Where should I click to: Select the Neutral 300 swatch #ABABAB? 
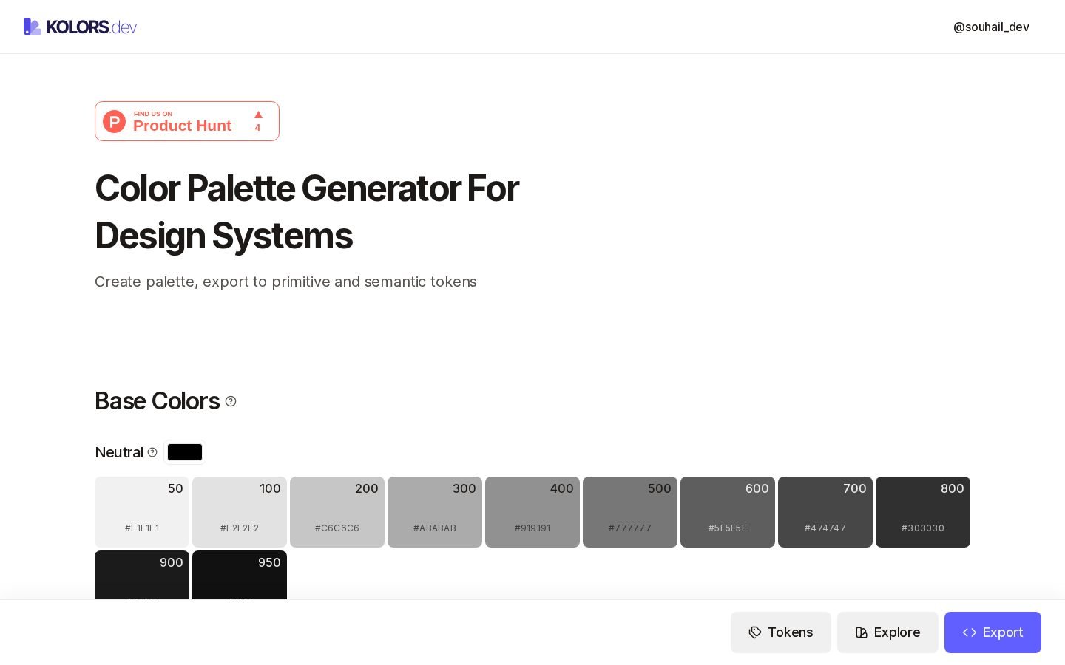[435, 512]
